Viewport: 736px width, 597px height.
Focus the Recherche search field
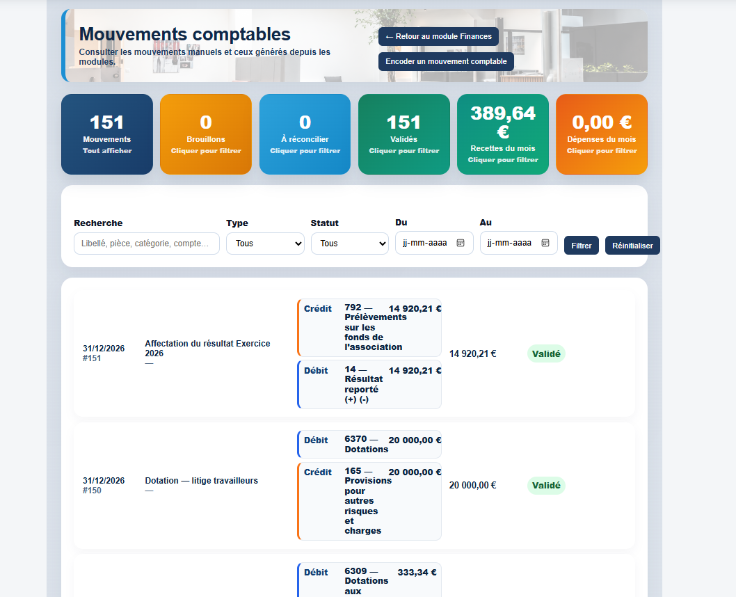coord(147,244)
